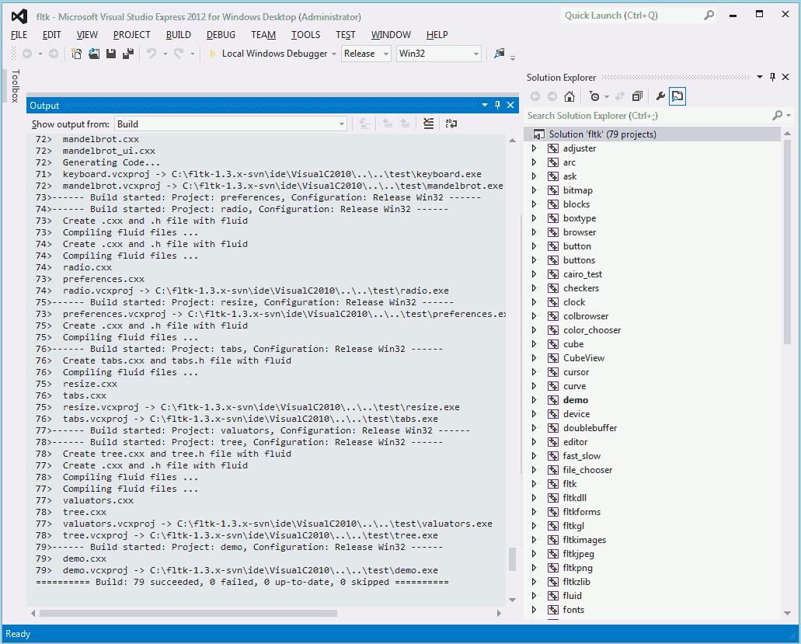This screenshot has height=644, width=801.
Task: Click the fluid project icon
Action: [552, 596]
